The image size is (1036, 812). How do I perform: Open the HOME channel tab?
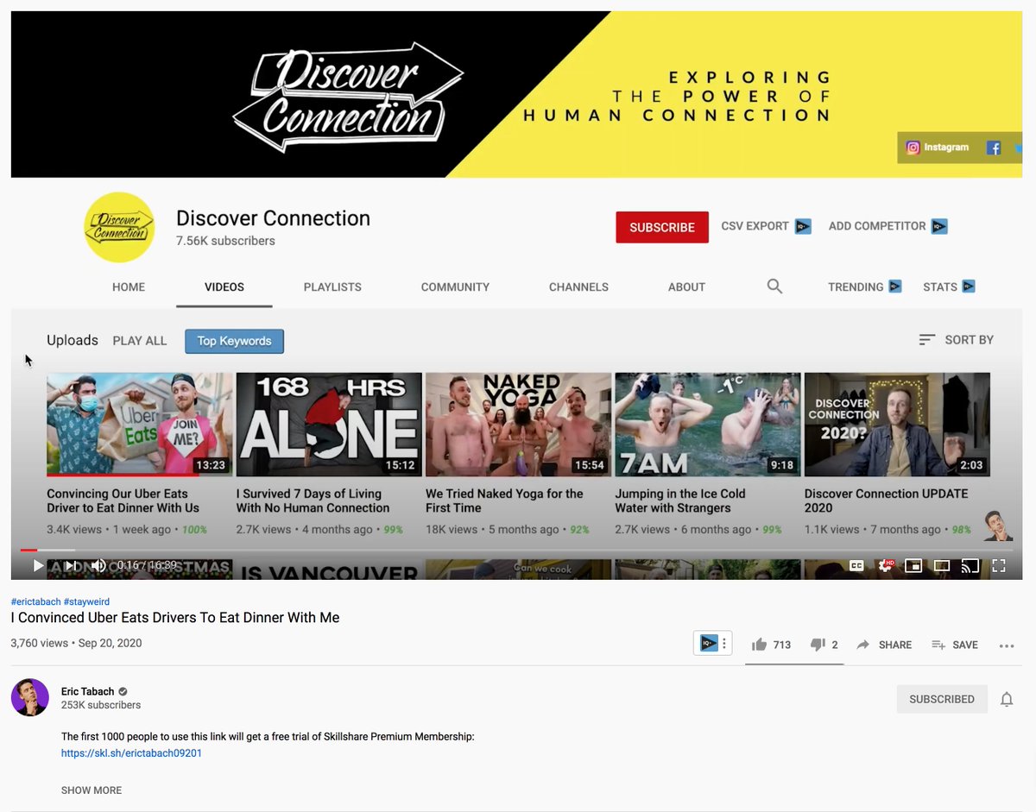pyautogui.click(x=129, y=286)
